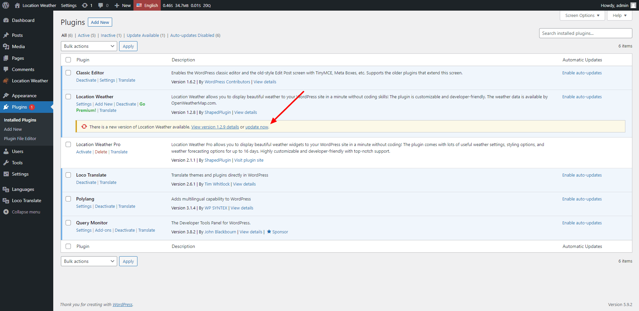This screenshot has width=639, height=311.
Task: Click the admin user avatar
Action: (x=633, y=5)
